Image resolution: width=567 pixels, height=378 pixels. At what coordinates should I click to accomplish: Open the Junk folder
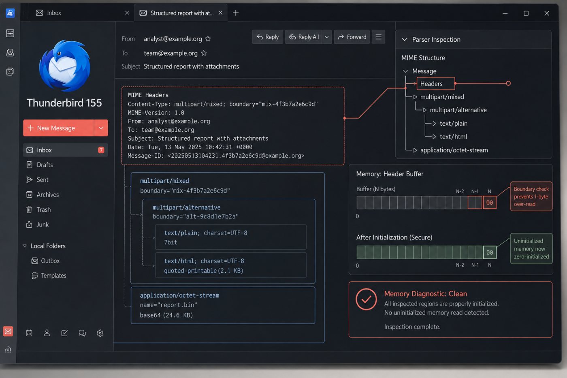(x=65, y=225)
